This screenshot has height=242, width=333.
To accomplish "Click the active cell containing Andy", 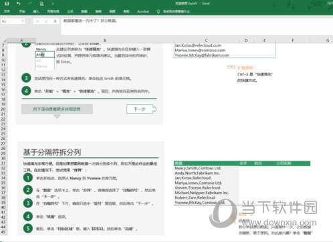I will coord(45,55).
